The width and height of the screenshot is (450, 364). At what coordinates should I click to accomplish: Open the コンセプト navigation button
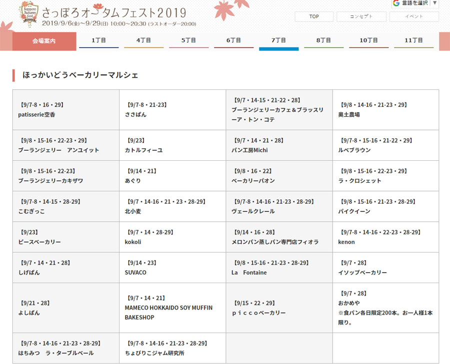[361, 16]
